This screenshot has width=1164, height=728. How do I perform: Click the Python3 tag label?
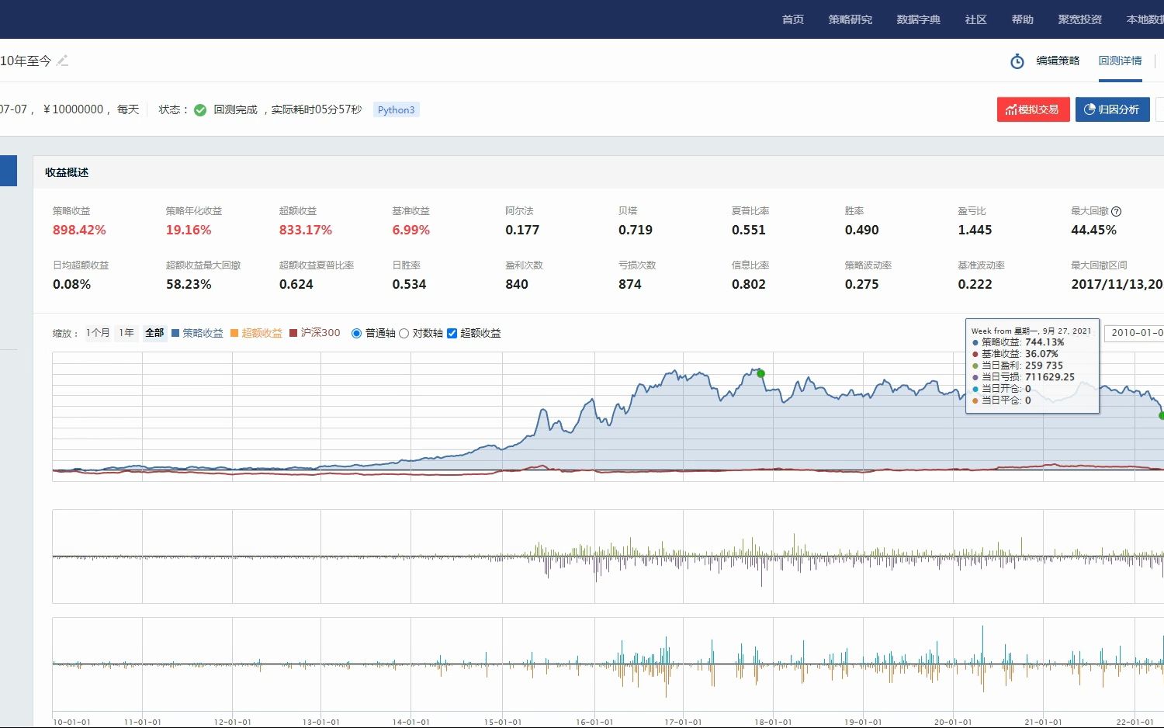(397, 110)
